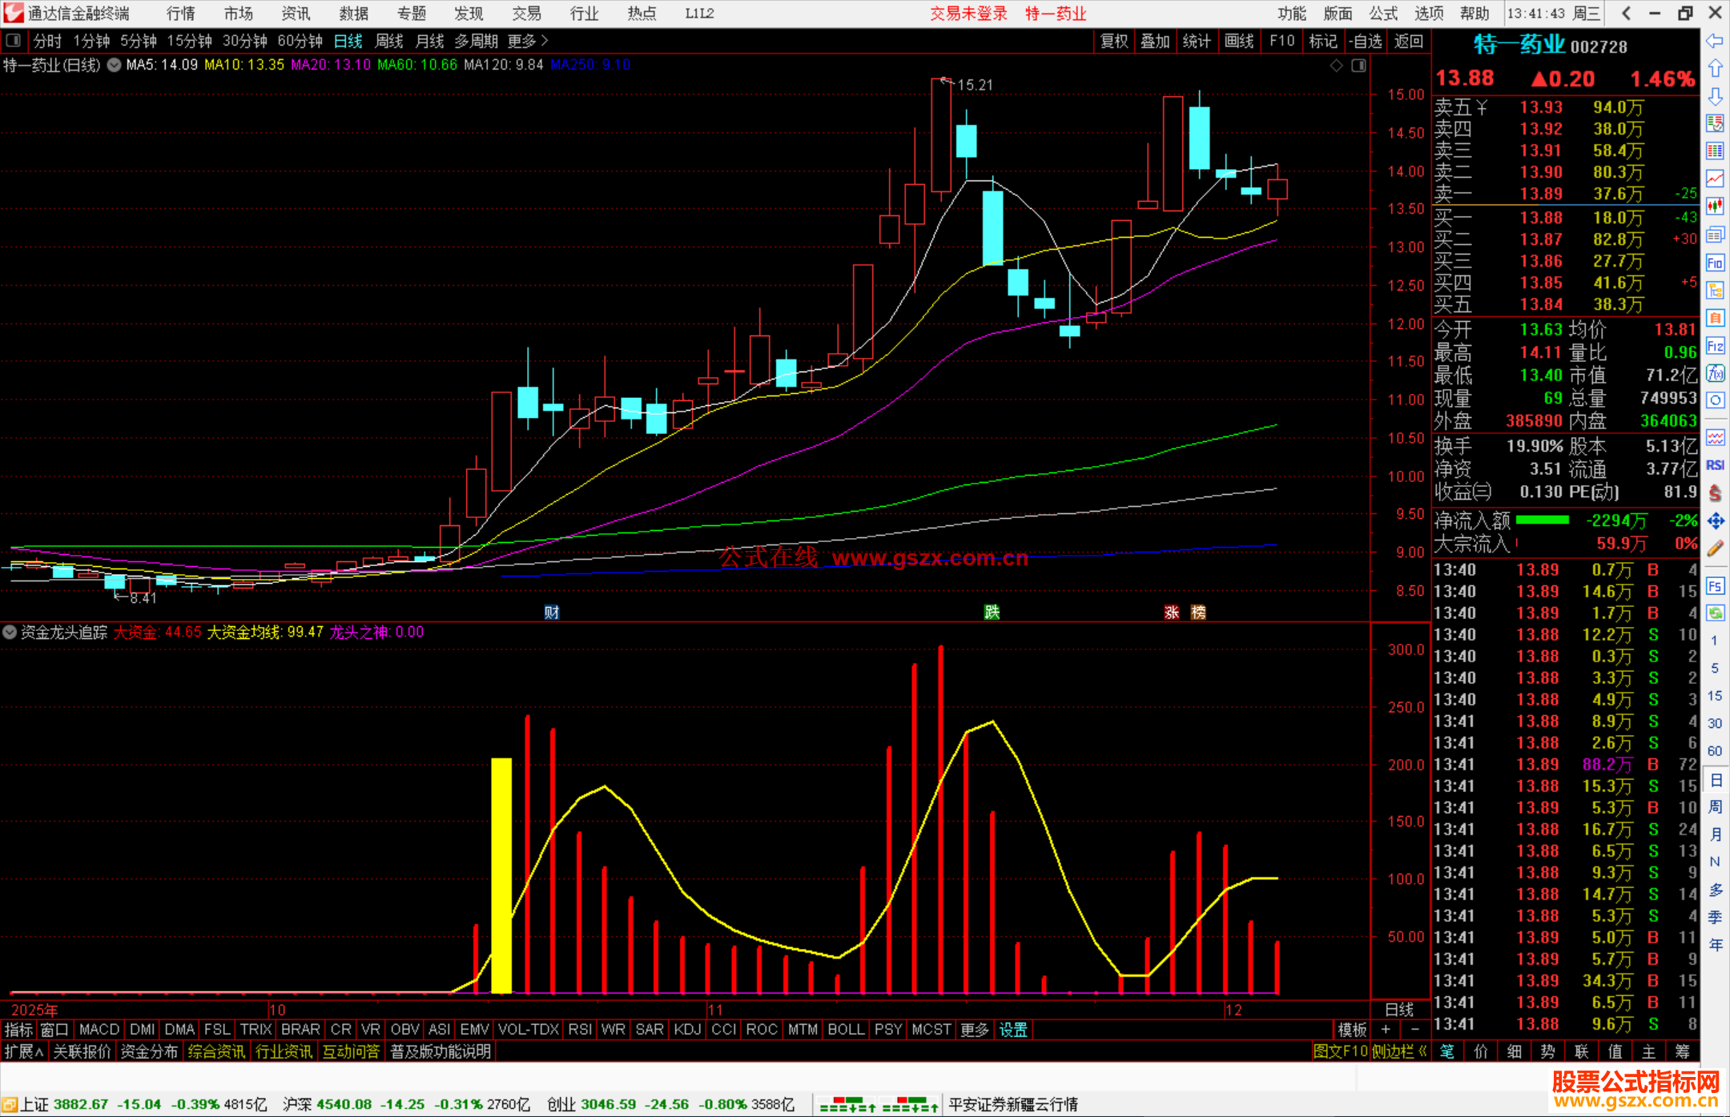Click the F12 sidebar icon
This screenshot has width=1730, height=1117.
1715,346
